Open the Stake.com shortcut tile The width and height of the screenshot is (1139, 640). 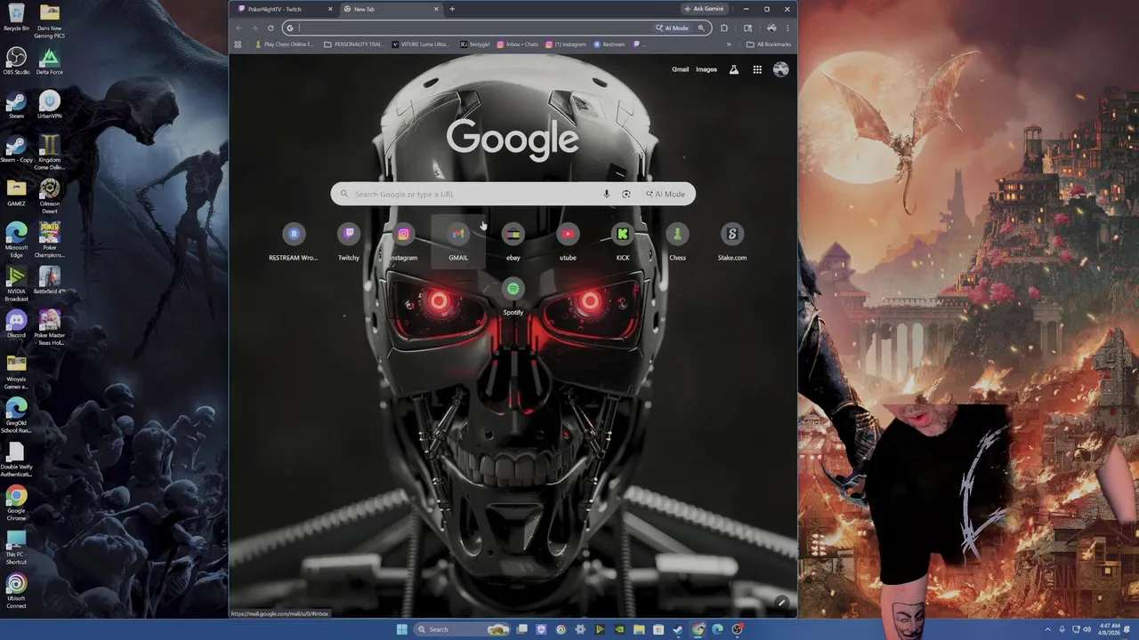[732, 242]
